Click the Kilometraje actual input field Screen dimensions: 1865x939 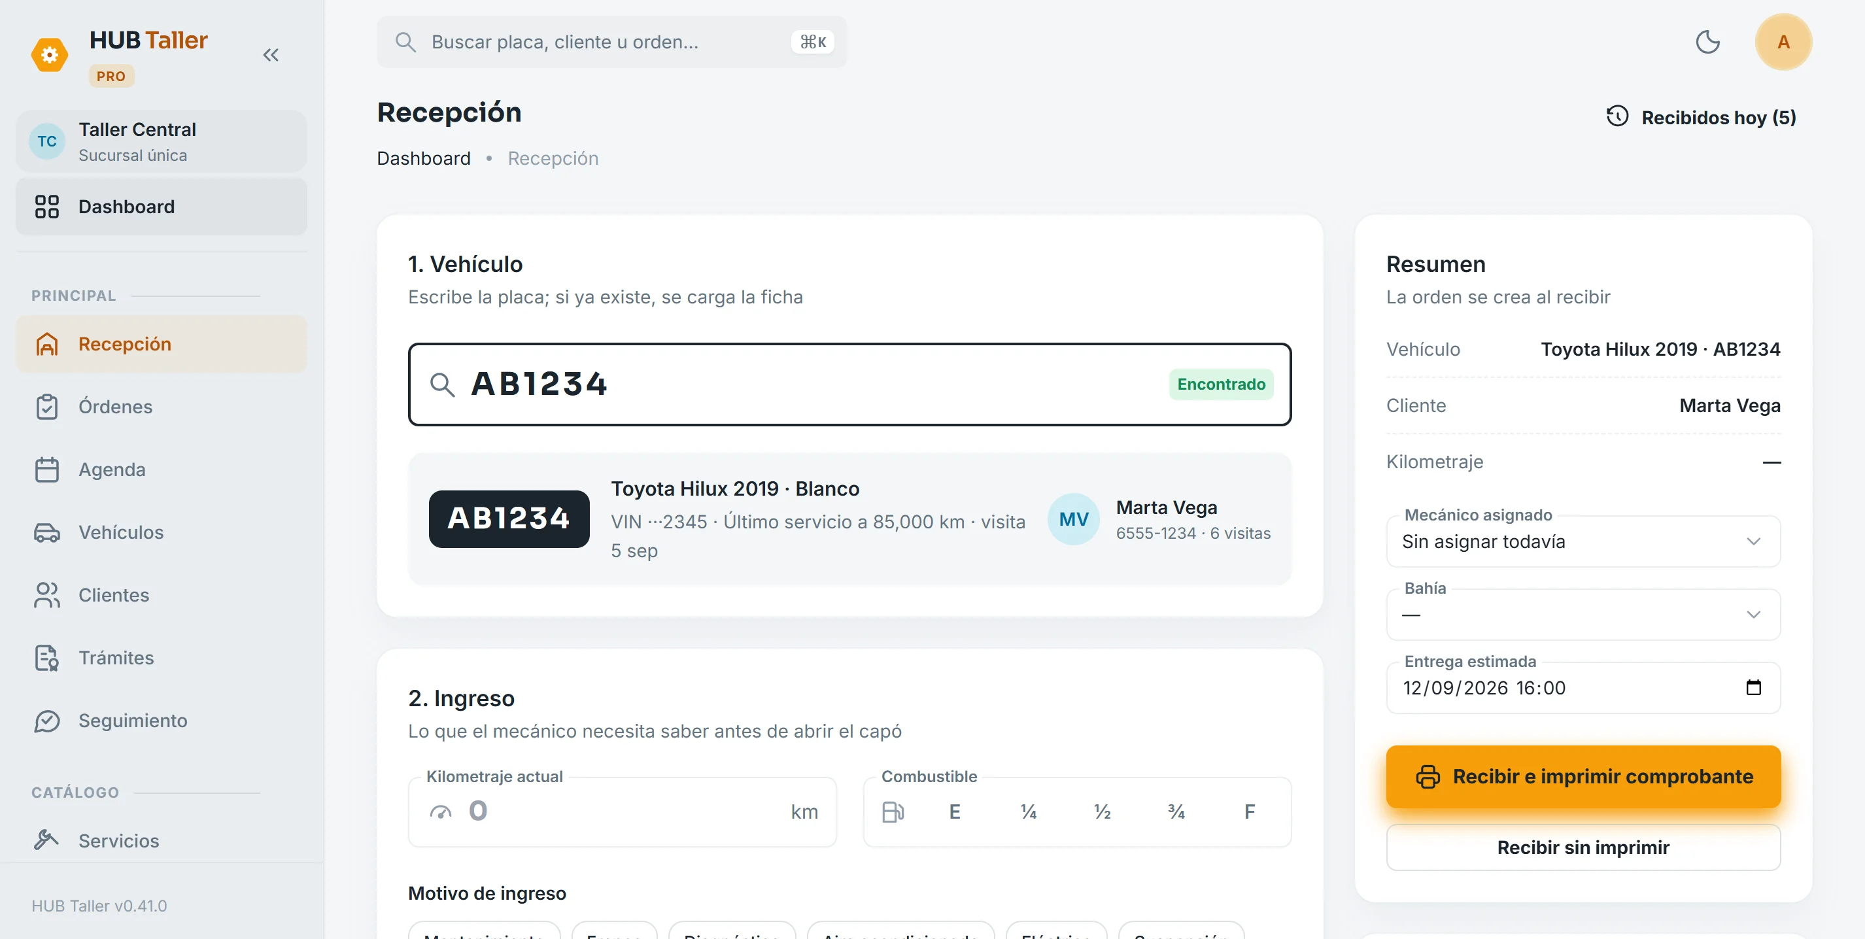(622, 811)
